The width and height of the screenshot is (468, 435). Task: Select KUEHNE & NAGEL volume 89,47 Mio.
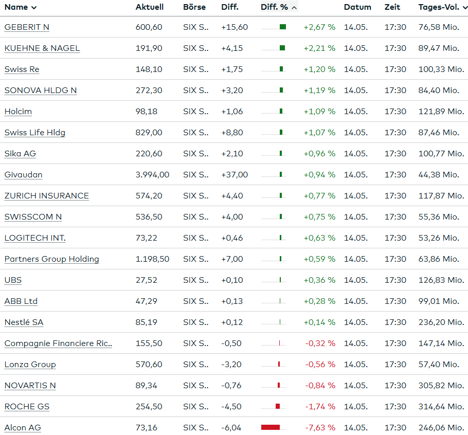[439, 48]
